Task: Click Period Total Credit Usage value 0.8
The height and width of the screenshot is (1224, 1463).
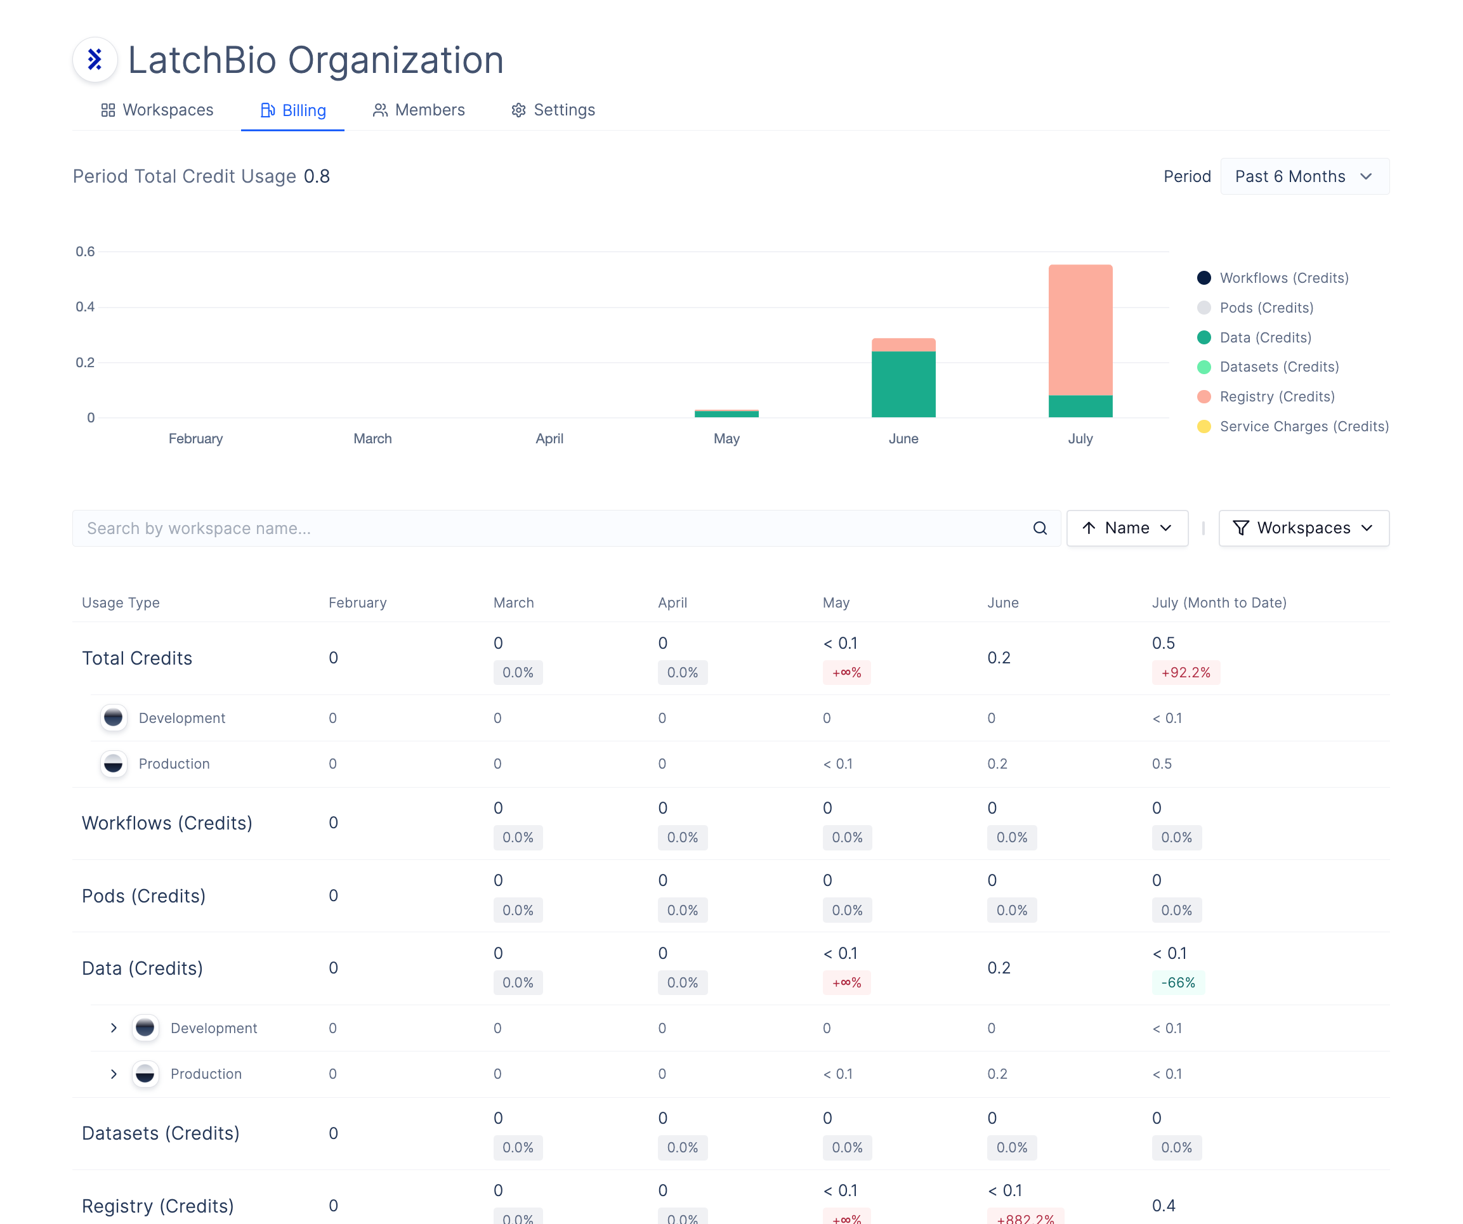Action: pyautogui.click(x=317, y=176)
